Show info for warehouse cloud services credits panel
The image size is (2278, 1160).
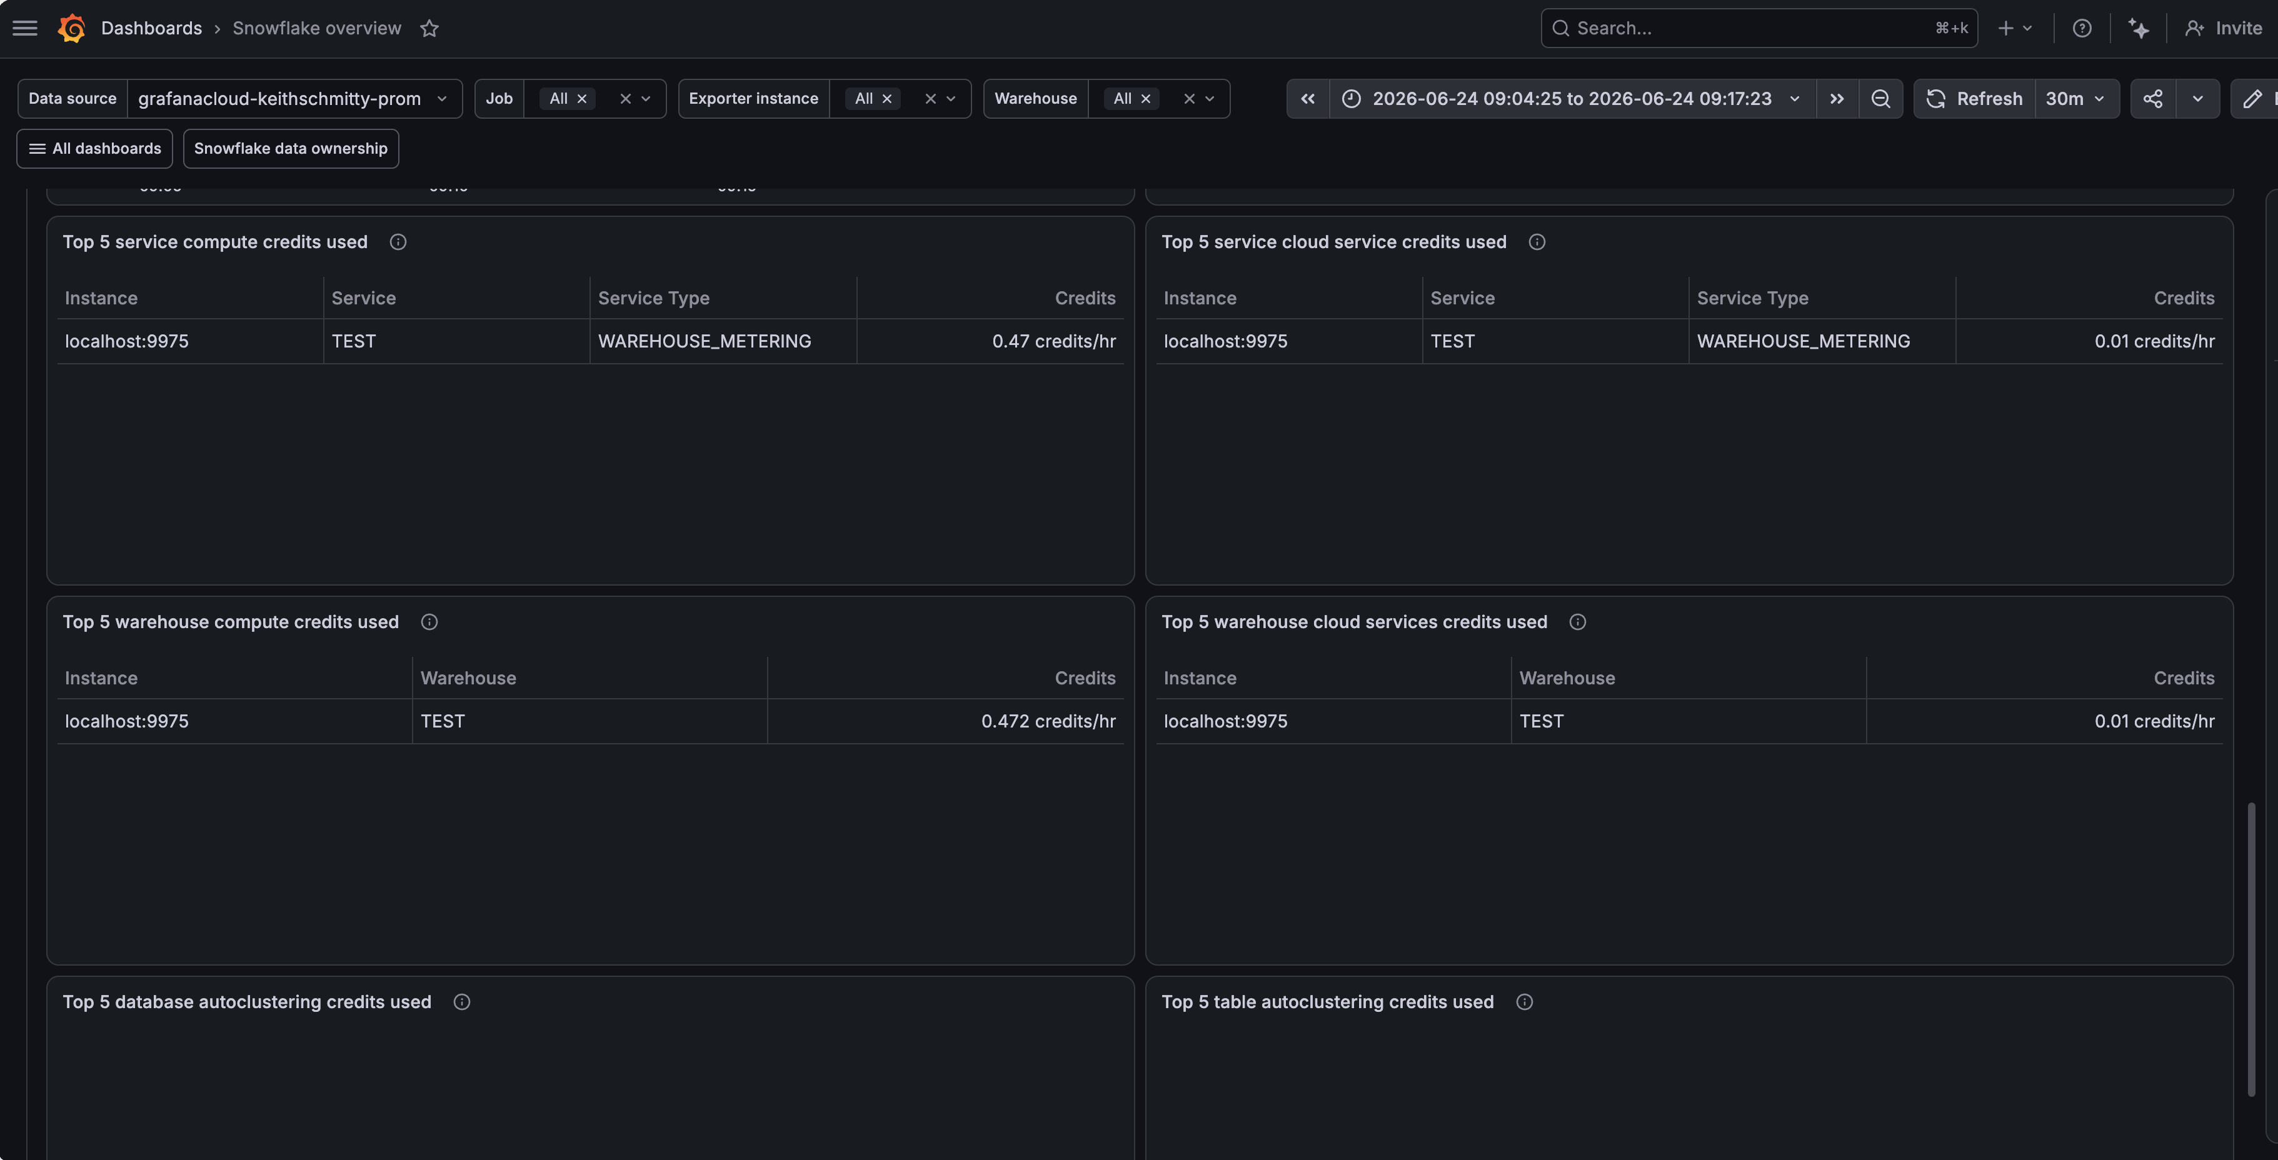(x=1578, y=621)
